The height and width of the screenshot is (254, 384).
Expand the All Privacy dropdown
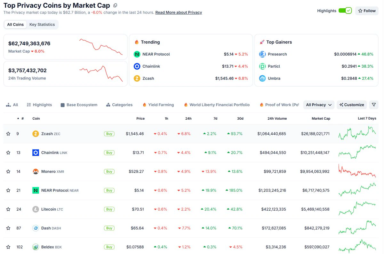[319, 105]
